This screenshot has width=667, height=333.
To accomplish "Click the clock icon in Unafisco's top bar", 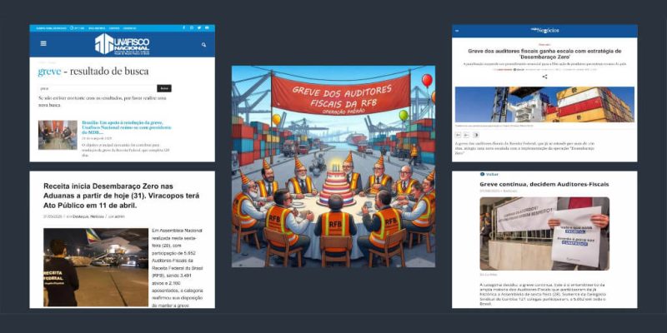I will 72,28.
